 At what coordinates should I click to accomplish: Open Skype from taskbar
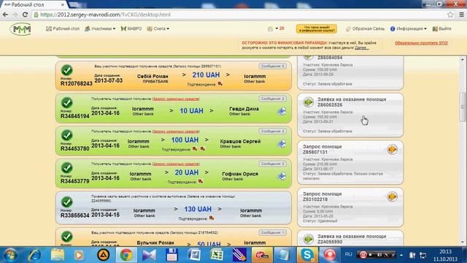pos(306,255)
